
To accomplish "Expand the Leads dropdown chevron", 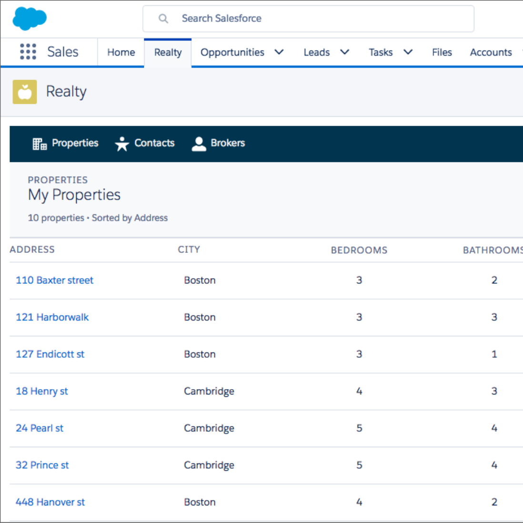I will [x=345, y=52].
